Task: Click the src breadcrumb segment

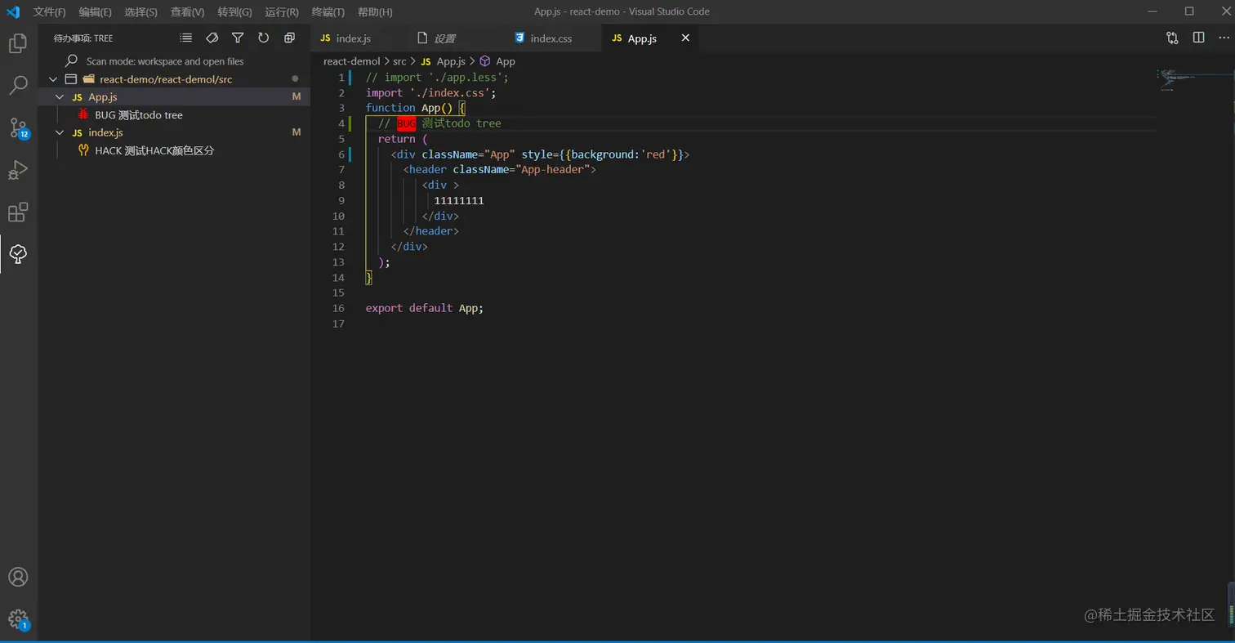Action: pos(399,61)
